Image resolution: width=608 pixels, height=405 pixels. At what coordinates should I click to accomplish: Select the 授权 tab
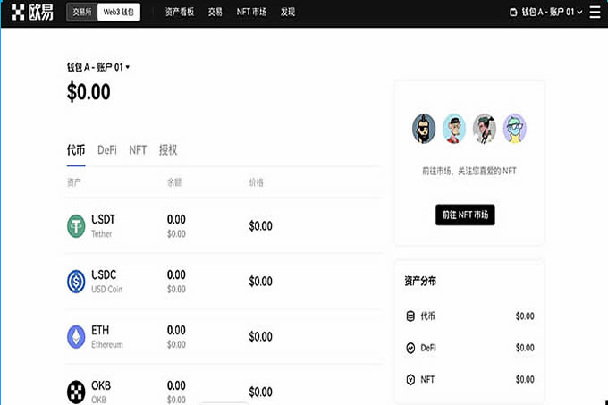(x=168, y=150)
